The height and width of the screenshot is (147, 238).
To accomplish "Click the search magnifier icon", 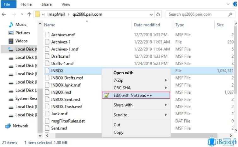I will (230, 14).
